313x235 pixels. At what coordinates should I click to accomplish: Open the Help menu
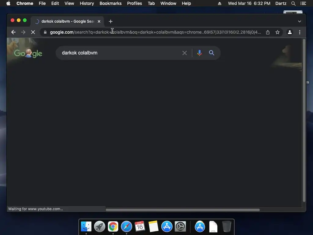click(x=186, y=3)
